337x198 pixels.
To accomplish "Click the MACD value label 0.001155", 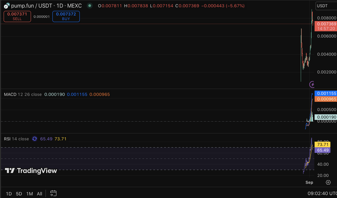I will [326, 94].
